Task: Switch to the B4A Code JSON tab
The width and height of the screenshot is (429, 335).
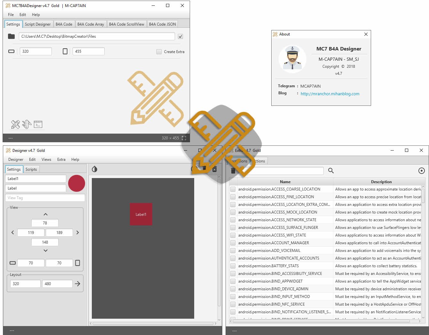Action: pyautogui.click(x=162, y=24)
